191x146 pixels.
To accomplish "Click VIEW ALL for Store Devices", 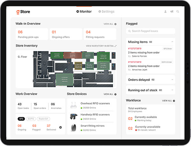I will click(109, 94).
